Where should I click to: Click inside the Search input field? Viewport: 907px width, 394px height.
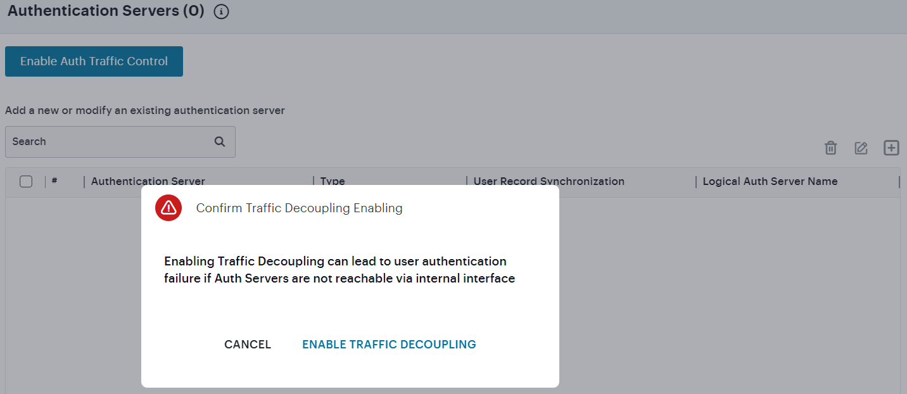[95, 141]
